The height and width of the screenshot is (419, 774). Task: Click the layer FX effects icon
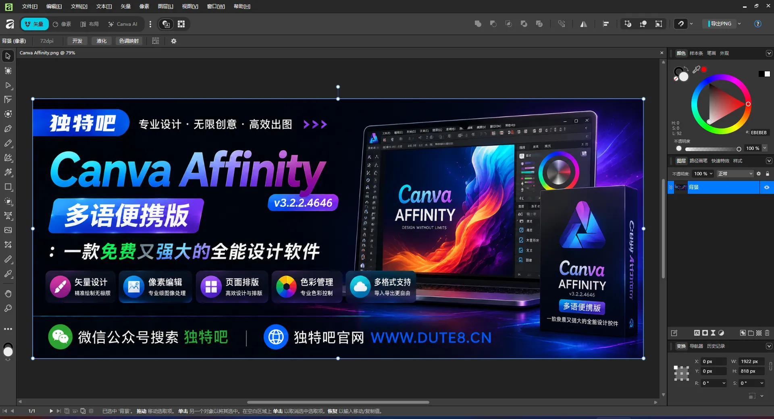pos(697,333)
